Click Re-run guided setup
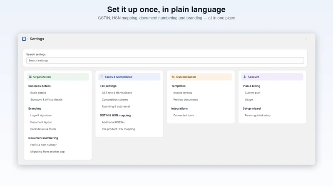Viewport: 333px width, 187px height. click(258, 116)
